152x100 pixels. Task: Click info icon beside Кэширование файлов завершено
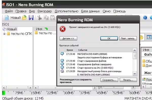tap(62, 64)
